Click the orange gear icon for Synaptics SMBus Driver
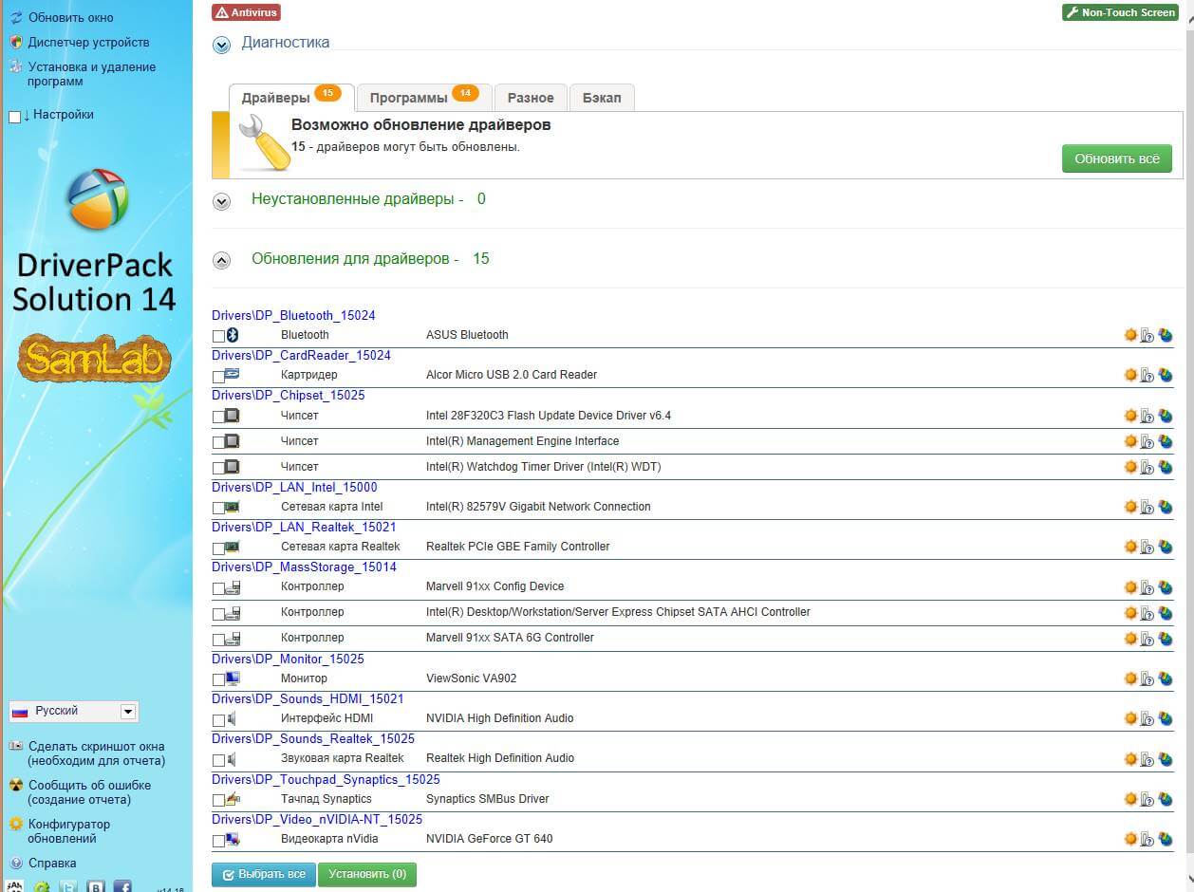The height and width of the screenshot is (892, 1194). pyautogui.click(x=1130, y=799)
